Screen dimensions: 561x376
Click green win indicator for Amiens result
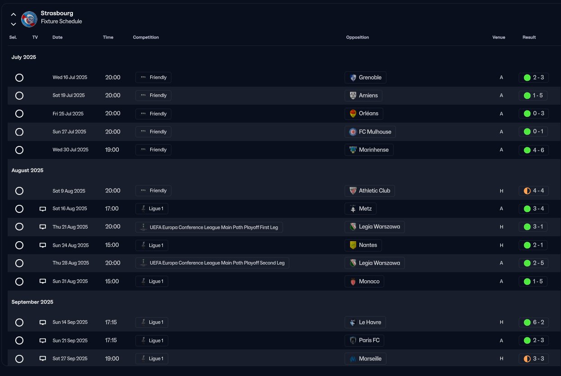coord(527,96)
